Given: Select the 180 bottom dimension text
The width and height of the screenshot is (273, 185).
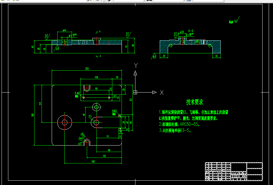Looking at the screenshot, I should 93,162.
